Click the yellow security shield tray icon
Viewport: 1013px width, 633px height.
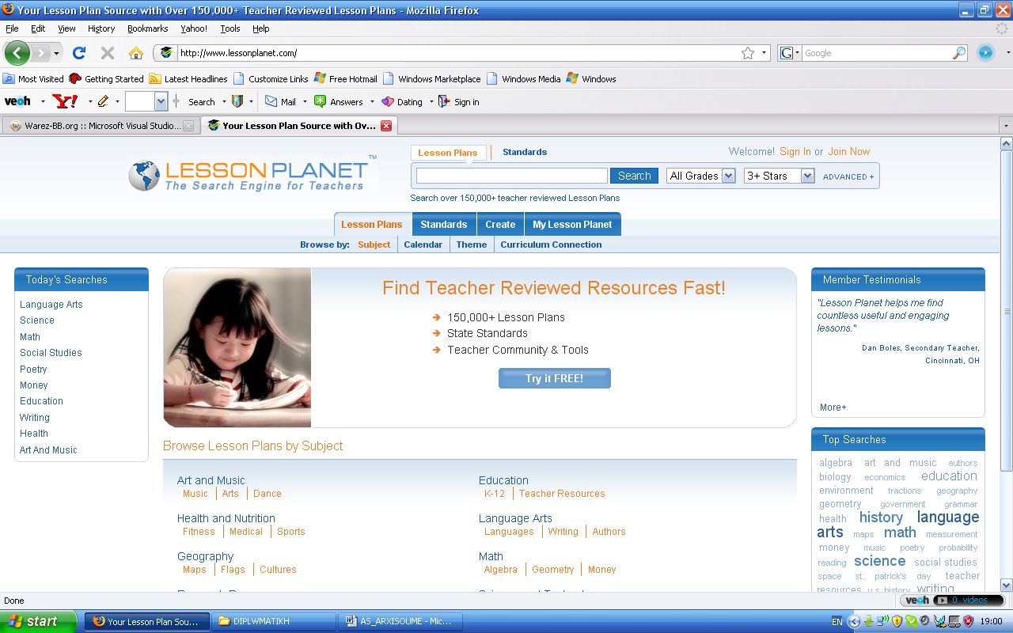[897, 621]
